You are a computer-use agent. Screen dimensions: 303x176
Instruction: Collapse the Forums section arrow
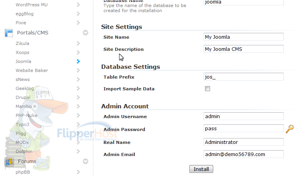click(x=86, y=161)
